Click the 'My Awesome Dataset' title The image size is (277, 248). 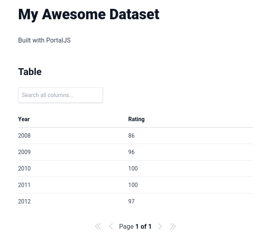(x=88, y=14)
